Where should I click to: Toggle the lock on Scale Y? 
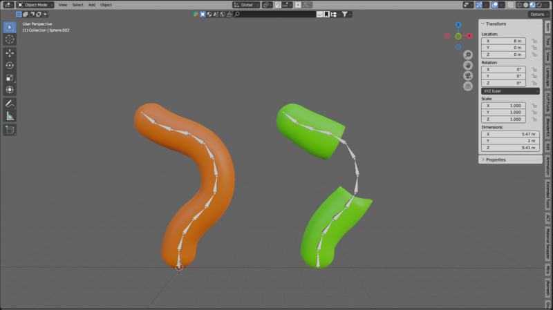[x=534, y=112]
